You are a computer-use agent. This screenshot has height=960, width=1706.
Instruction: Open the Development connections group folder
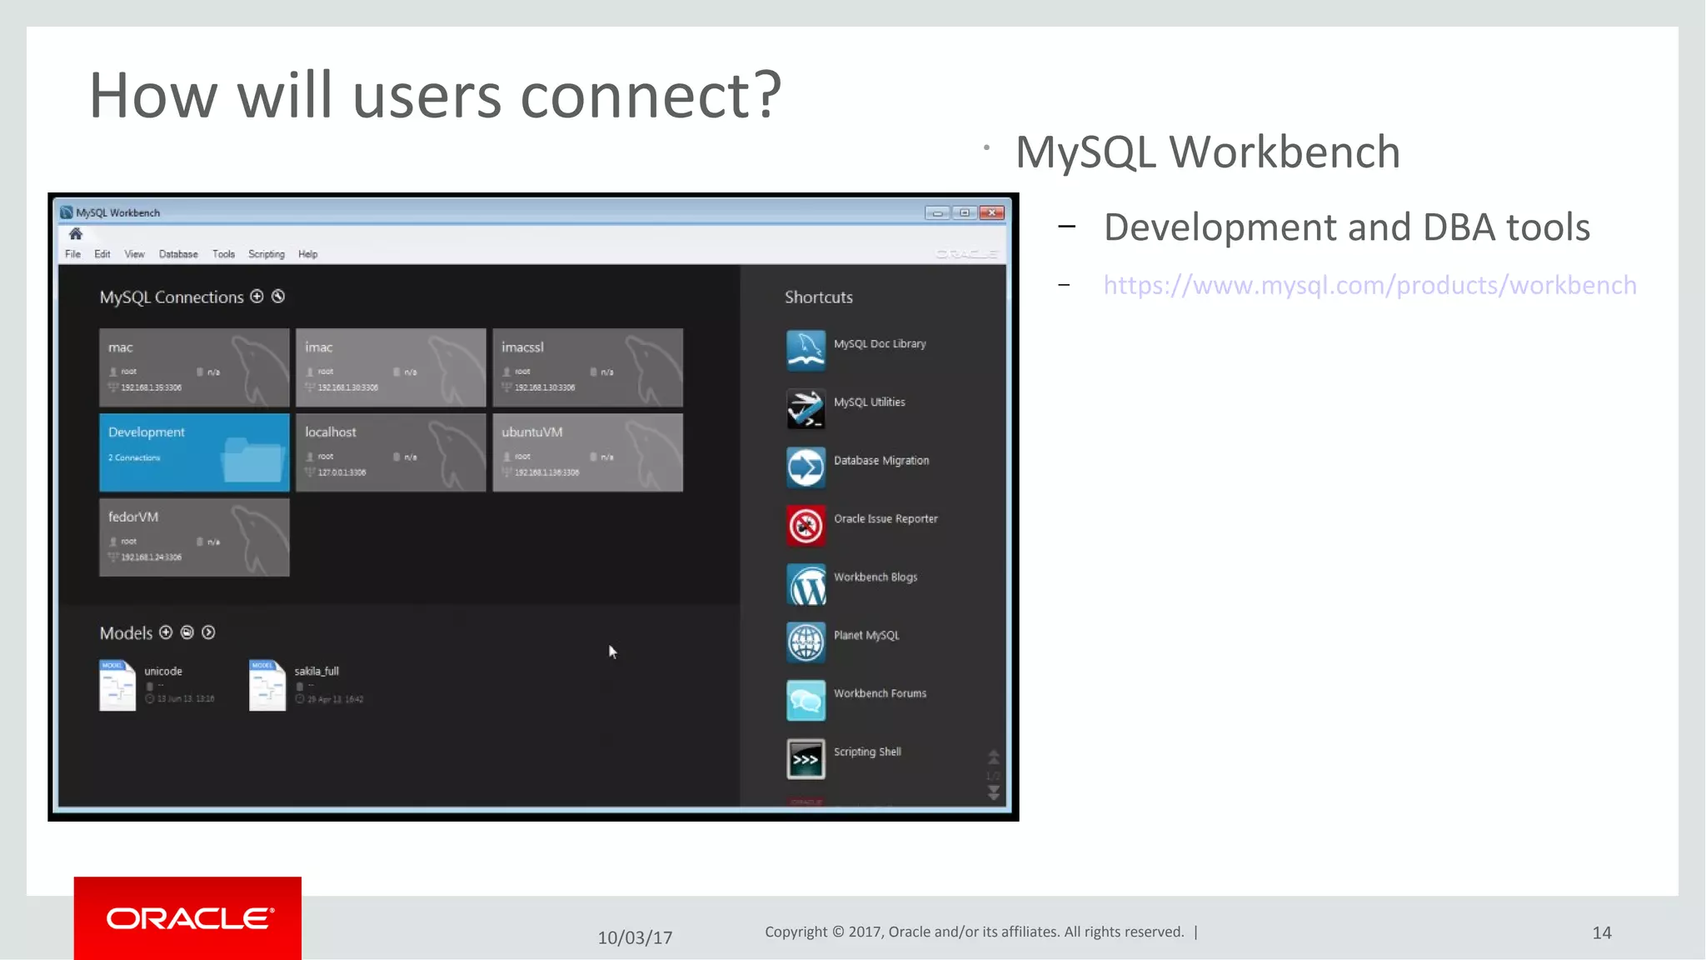pos(194,452)
